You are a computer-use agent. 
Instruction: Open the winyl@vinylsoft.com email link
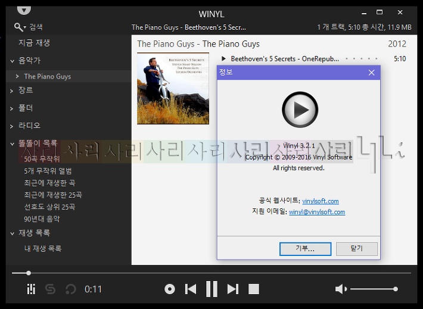tap(317, 212)
